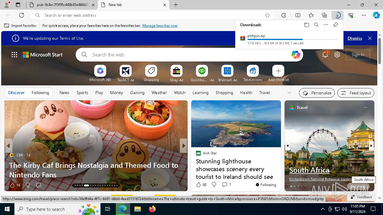
Task: Open the Gaming category
Action: 137,93
